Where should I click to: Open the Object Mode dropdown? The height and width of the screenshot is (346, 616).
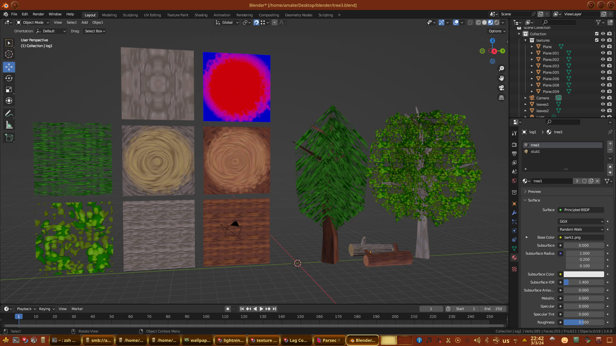[33, 22]
